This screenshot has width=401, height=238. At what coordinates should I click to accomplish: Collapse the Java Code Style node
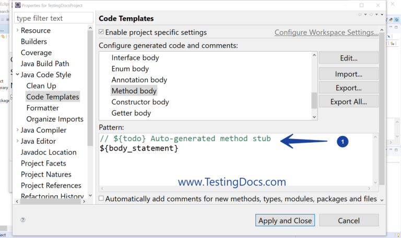point(17,75)
